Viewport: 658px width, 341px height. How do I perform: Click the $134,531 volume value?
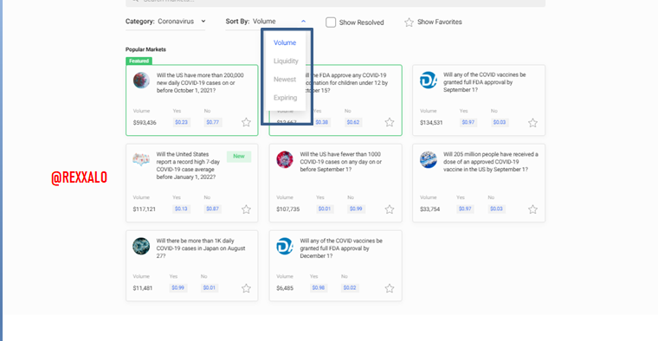coord(431,123)
